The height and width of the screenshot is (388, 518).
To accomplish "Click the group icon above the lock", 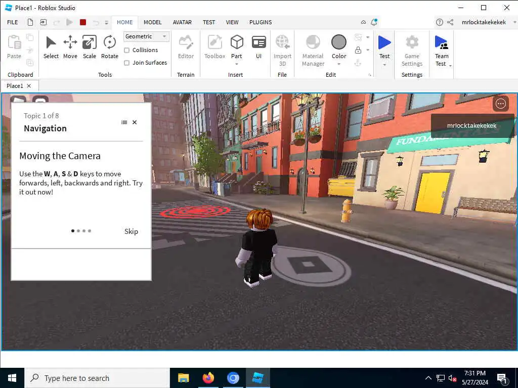I will [x=358, y=37].
